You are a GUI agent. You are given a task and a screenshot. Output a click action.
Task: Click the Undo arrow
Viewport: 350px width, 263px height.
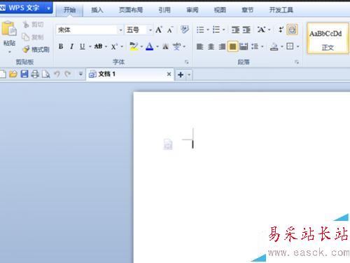[57, 74]
